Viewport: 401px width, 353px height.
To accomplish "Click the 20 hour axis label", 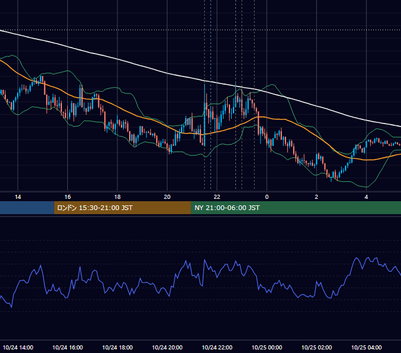I will point(167,197).
